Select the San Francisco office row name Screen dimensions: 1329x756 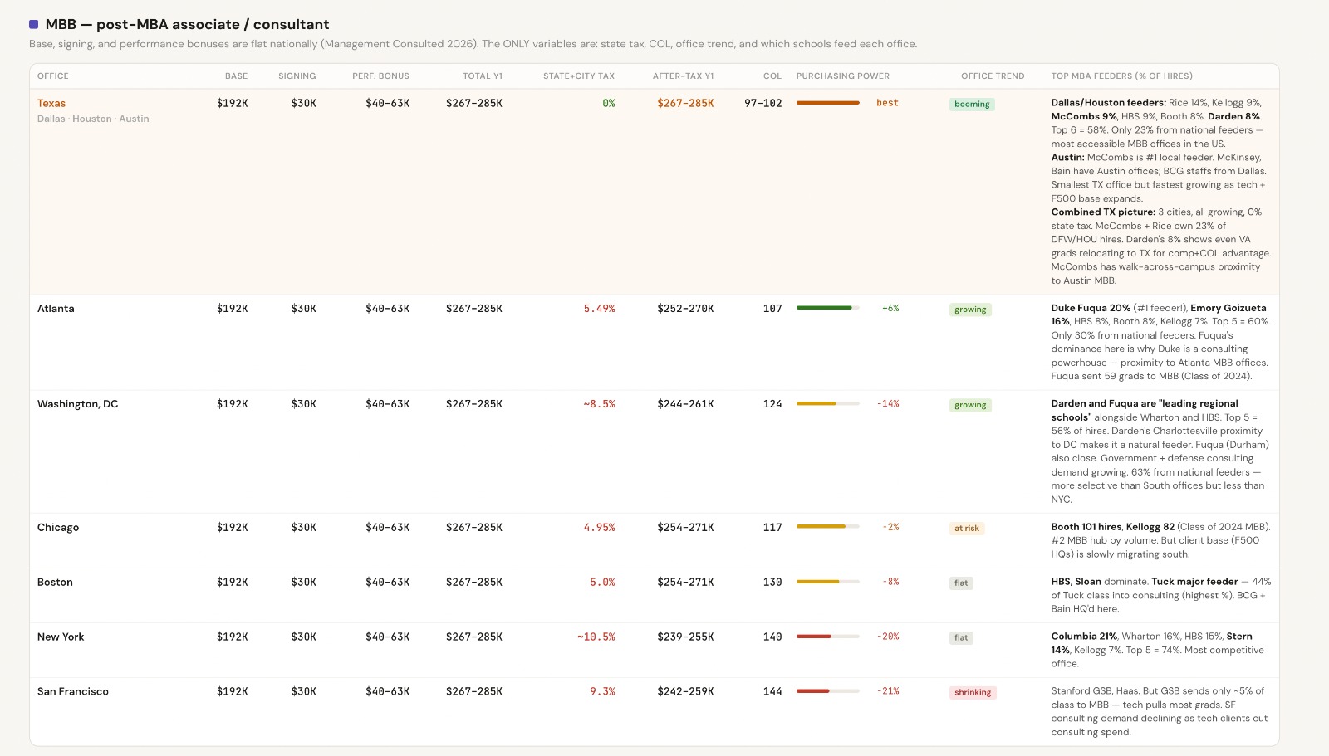73,692
